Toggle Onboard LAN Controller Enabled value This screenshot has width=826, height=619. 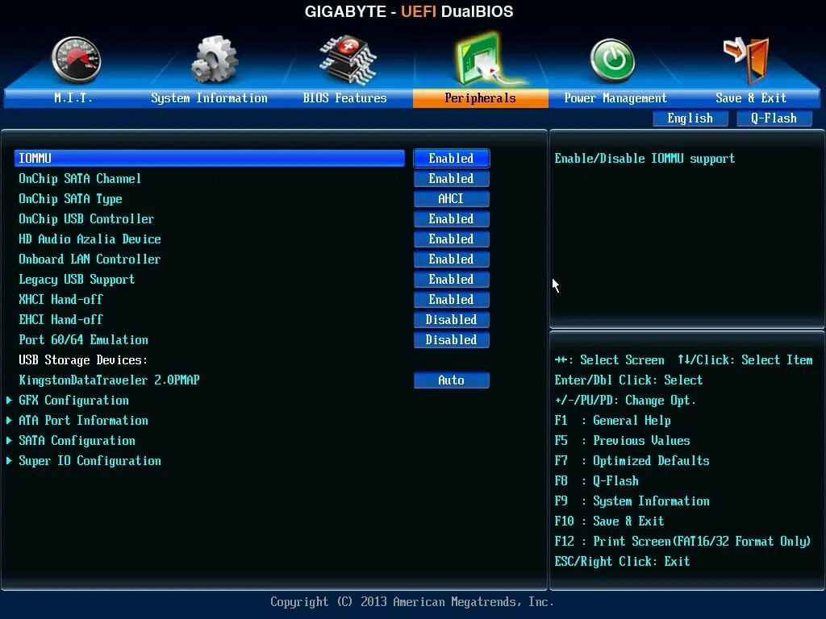[x=452, y=259]
